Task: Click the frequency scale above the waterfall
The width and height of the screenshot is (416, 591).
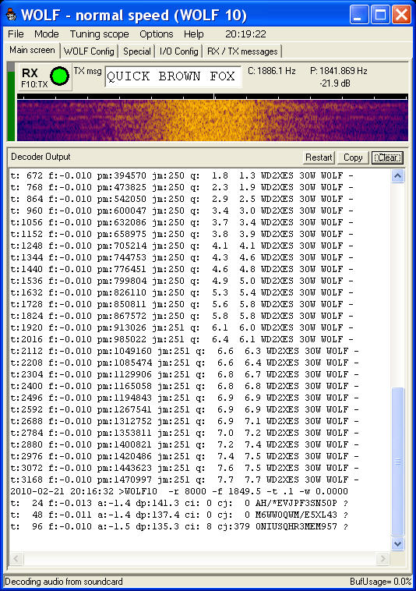Action: click(213, 97)
